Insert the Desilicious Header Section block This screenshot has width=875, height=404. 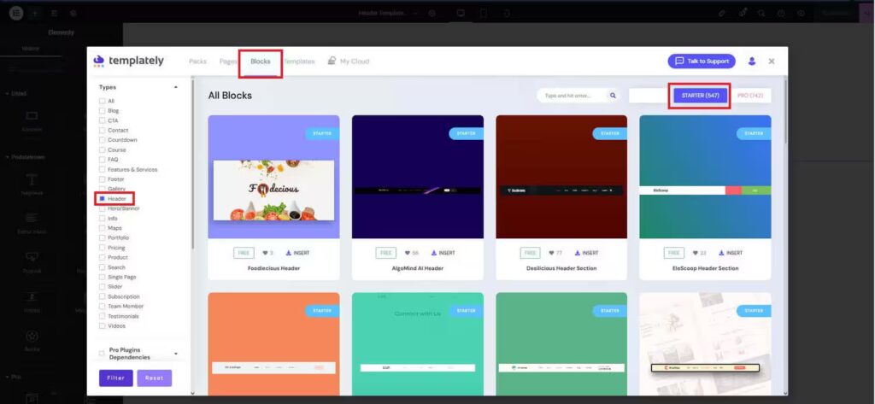[586, 253]
